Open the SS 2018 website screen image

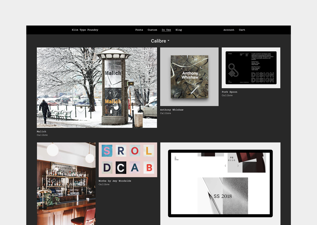[220, 184]
